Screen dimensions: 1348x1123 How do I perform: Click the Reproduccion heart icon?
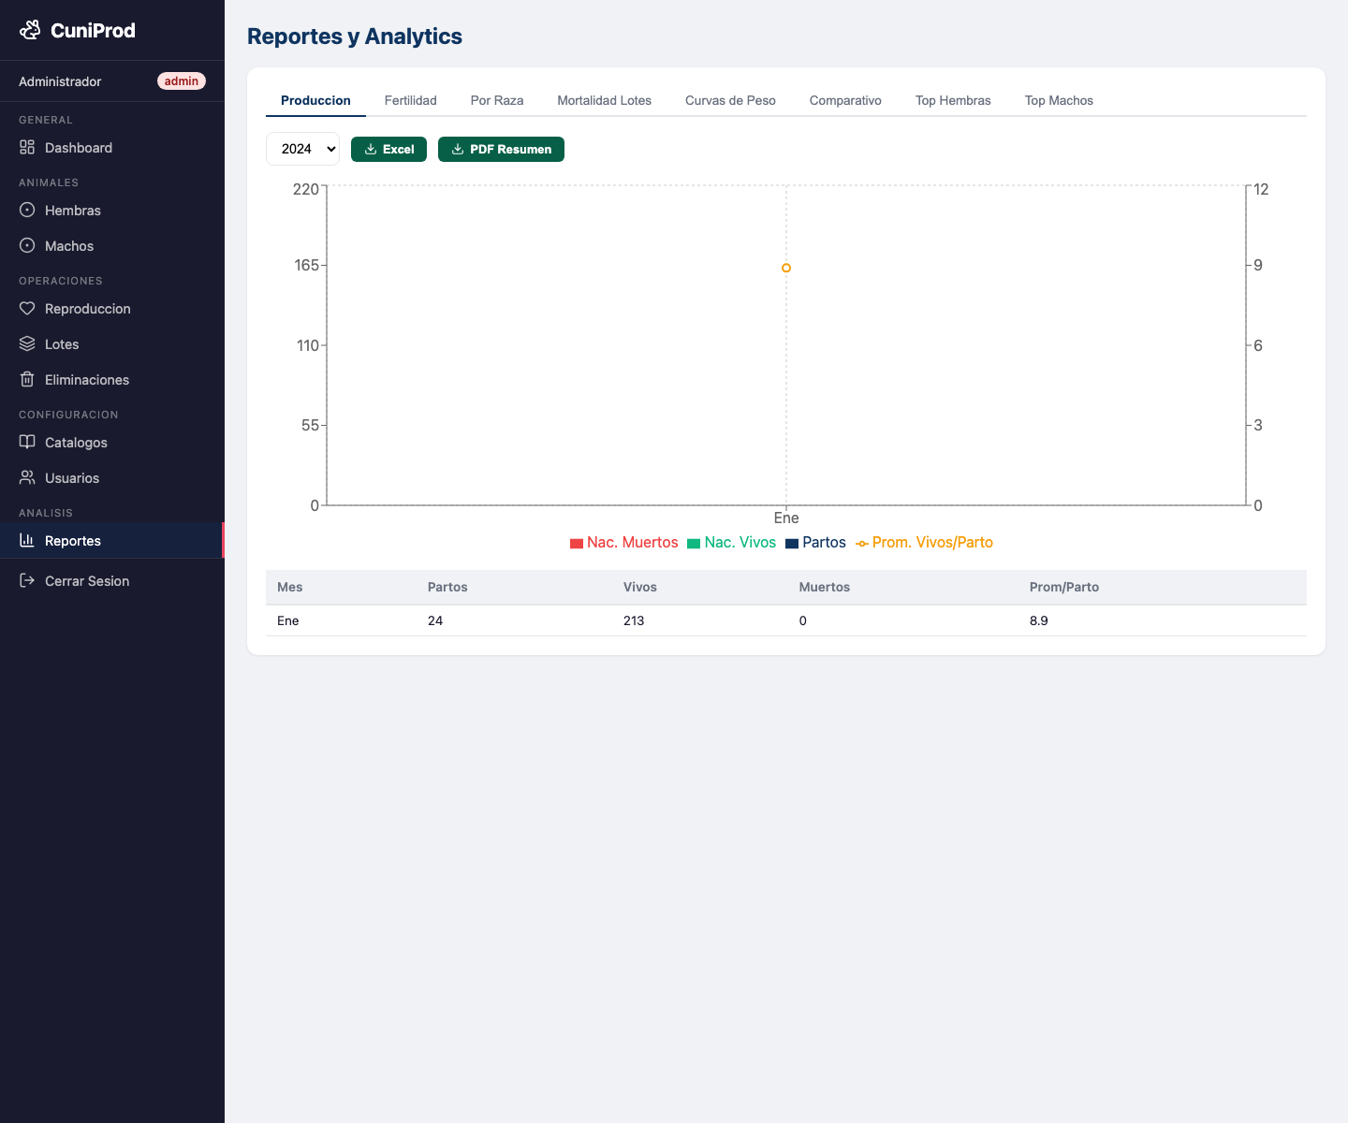27,308
